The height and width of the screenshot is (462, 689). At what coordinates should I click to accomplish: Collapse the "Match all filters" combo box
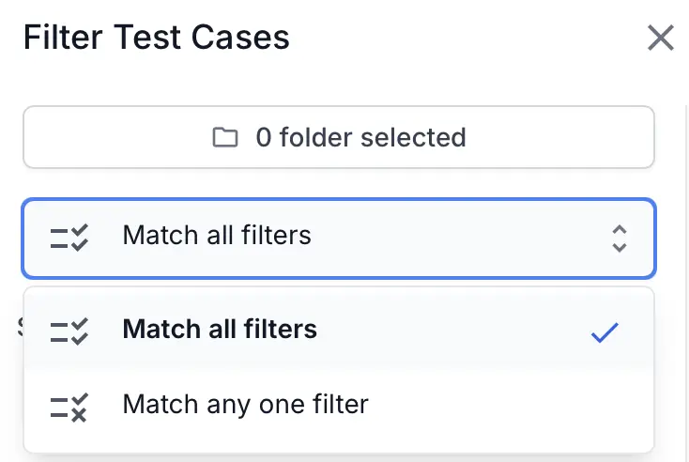338,238
